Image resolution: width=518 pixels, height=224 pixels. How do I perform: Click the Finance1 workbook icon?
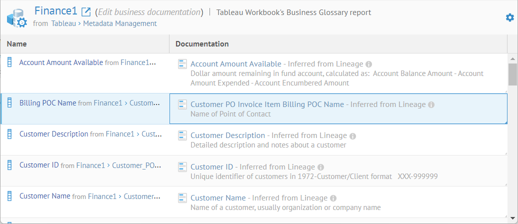[x=16, y=18]
